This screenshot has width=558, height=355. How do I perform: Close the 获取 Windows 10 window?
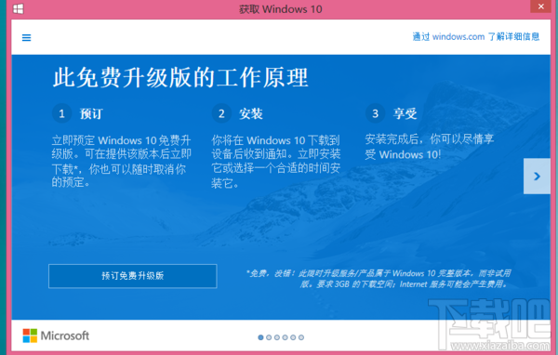(x=541, y=7)
